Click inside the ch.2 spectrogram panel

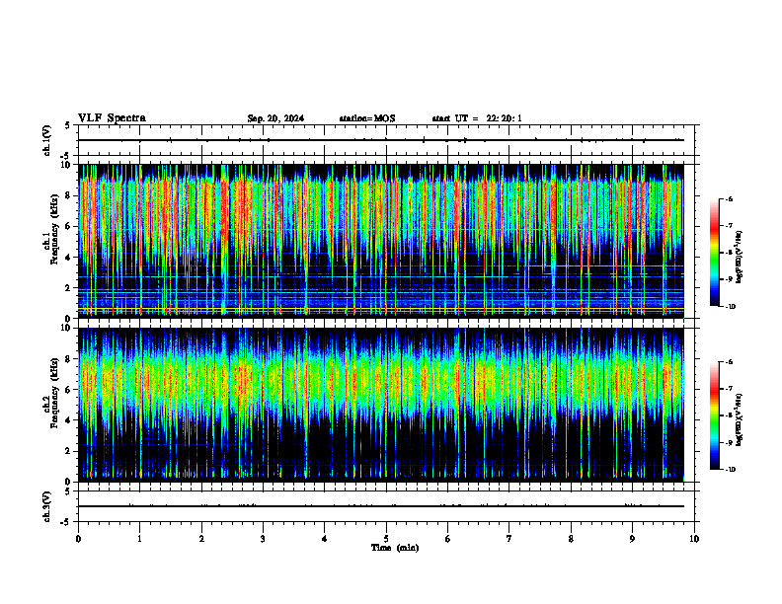pos(381,405)
